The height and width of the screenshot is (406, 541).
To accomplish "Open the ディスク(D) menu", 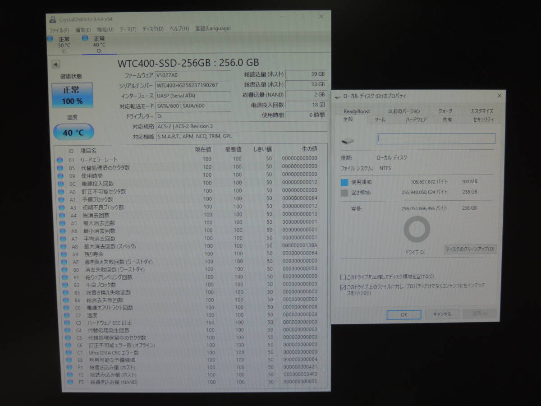I will click(x=153, y=29).
